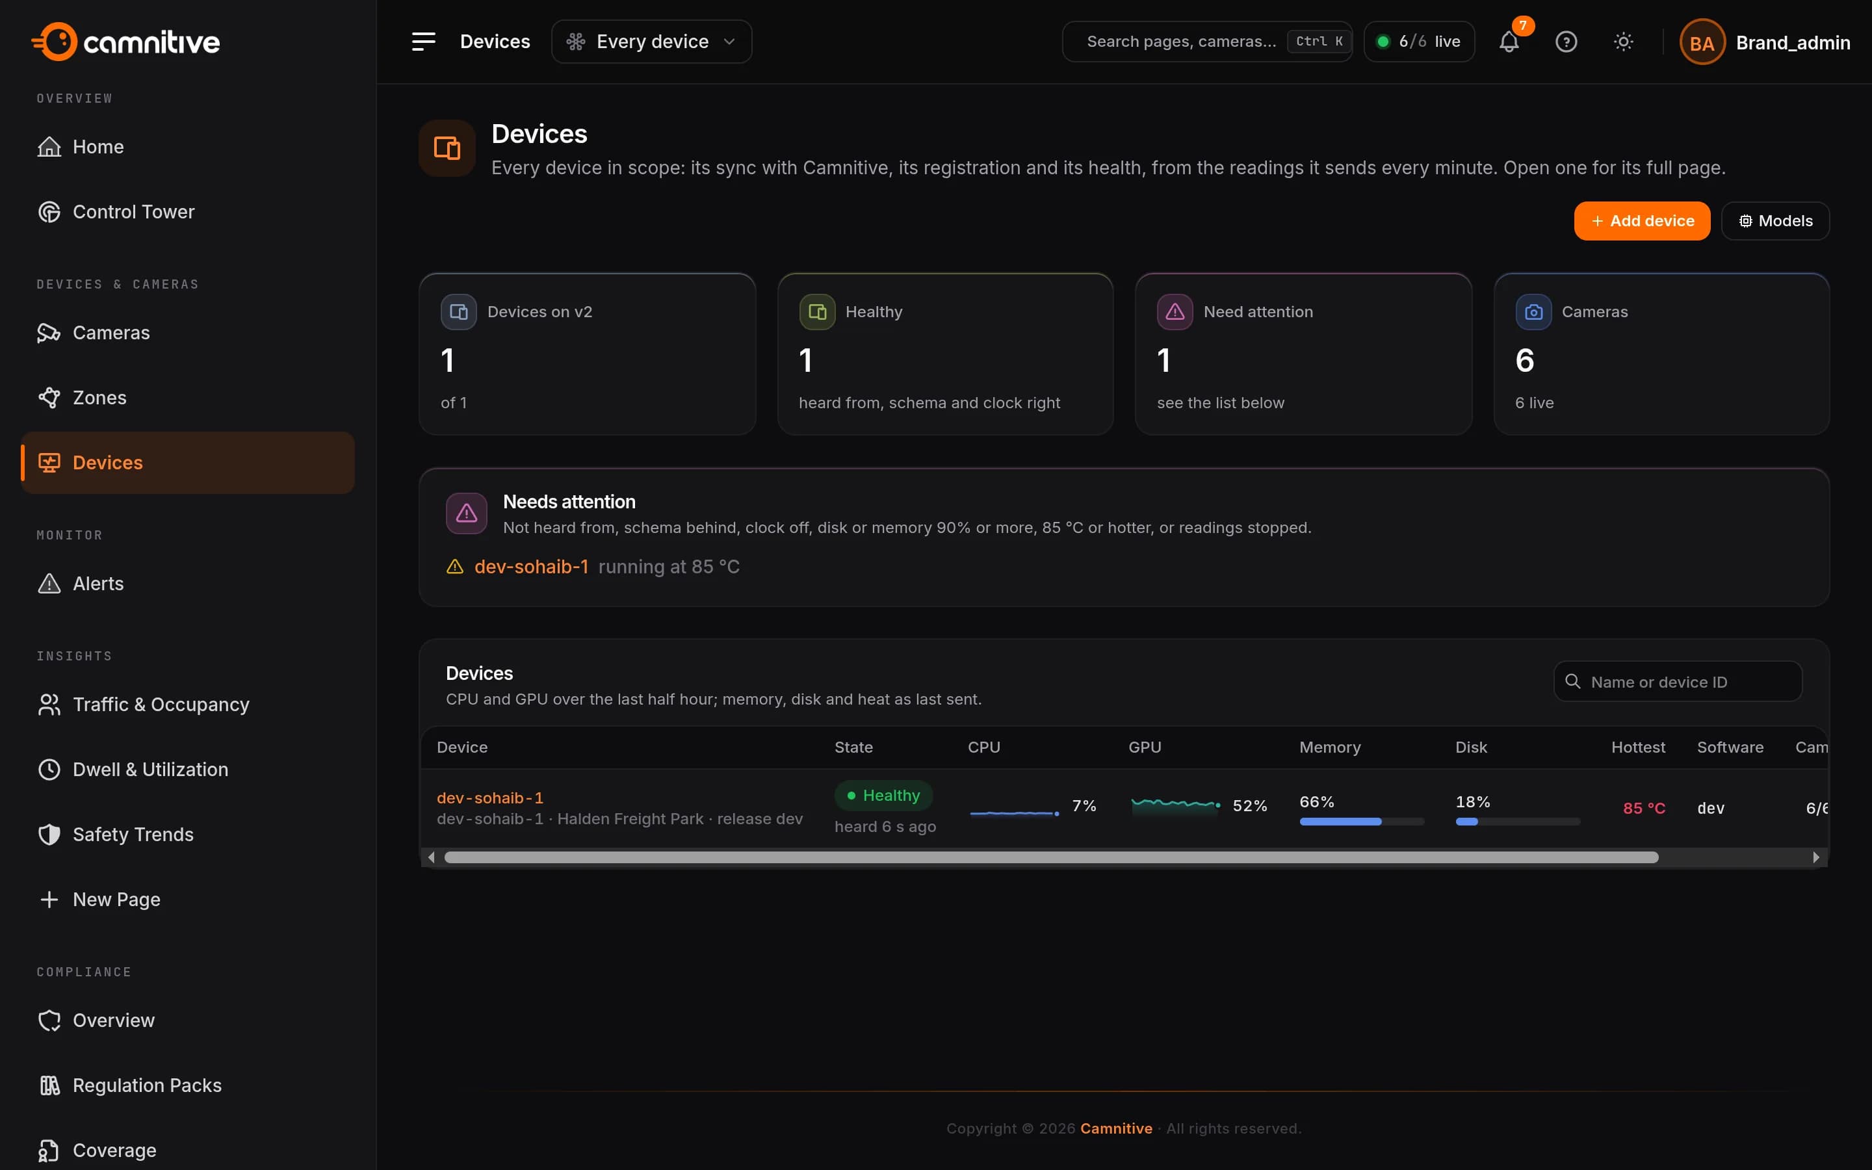Go to Home in the sidebar
The height and width of the screenshot is (1170, 1872).
[x=188, y=147]
